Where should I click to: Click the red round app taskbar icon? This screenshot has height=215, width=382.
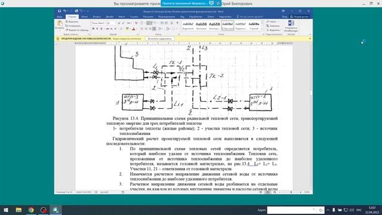tap(44, 210)
